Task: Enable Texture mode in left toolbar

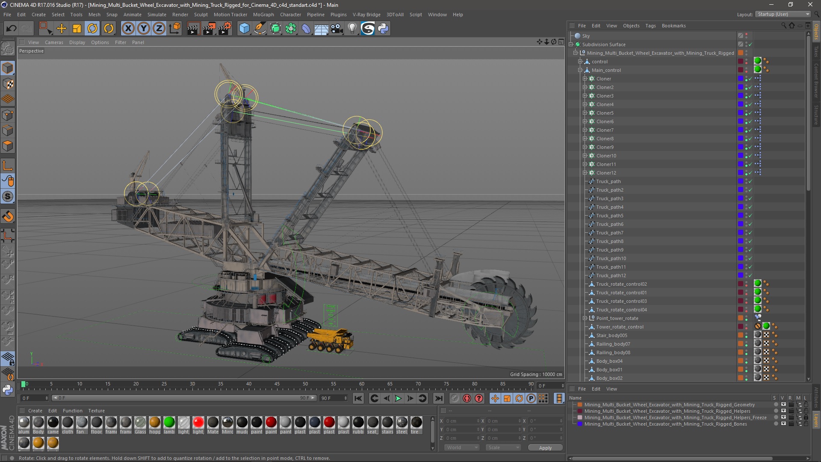Action: pyautogui.click(x=8, y=84)
